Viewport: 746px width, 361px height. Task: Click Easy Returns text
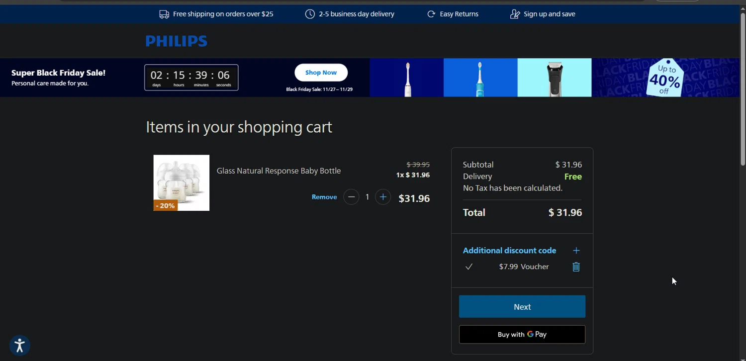(x=459, y=14)
